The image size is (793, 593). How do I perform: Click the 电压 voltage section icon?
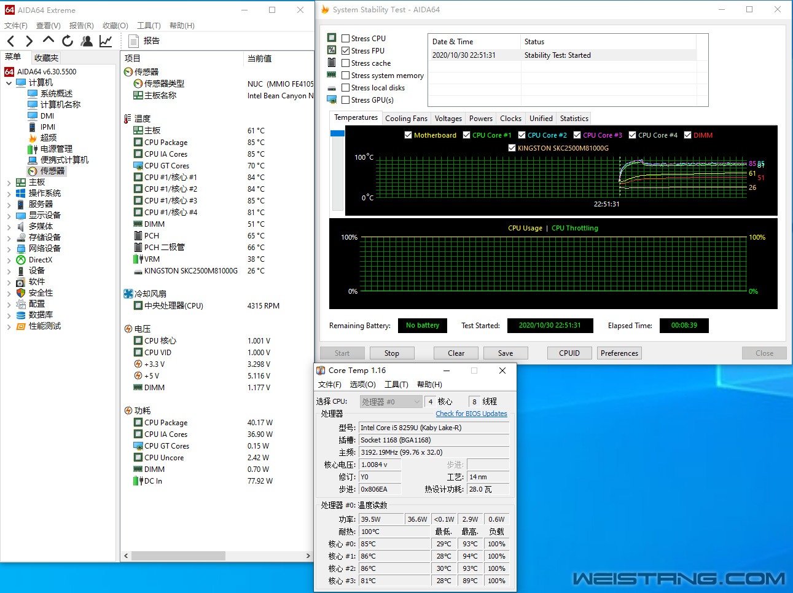pos(128,329)
